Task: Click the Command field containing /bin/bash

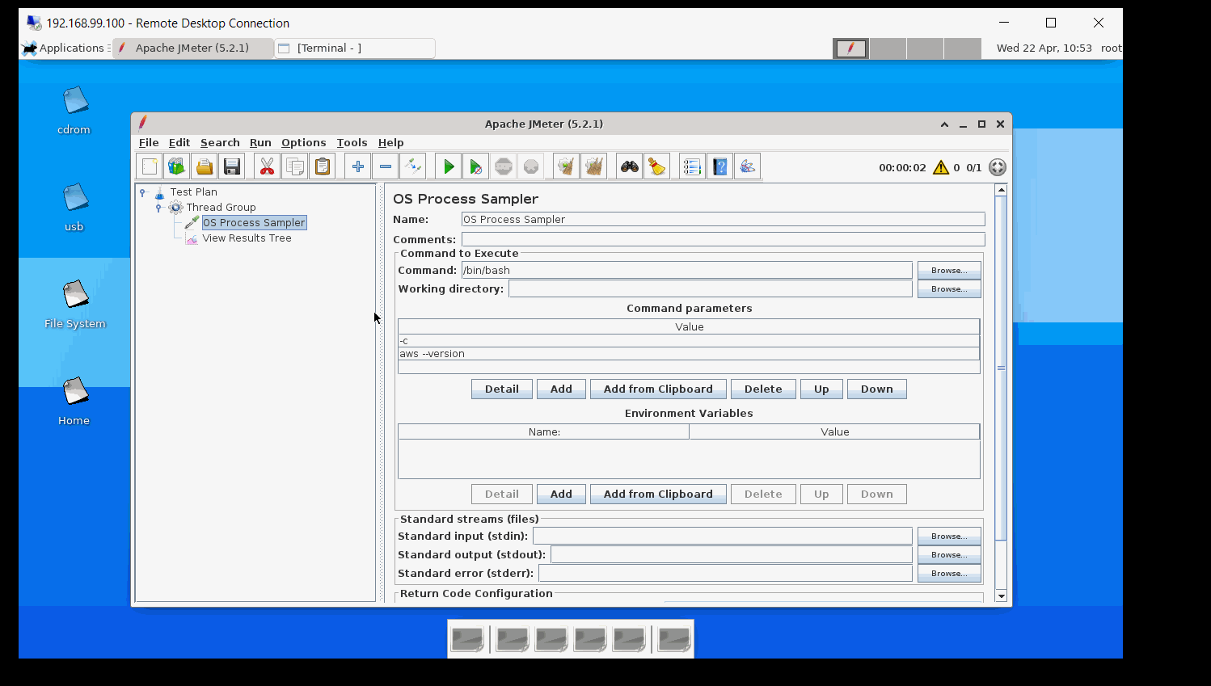Action: (687, 270)
